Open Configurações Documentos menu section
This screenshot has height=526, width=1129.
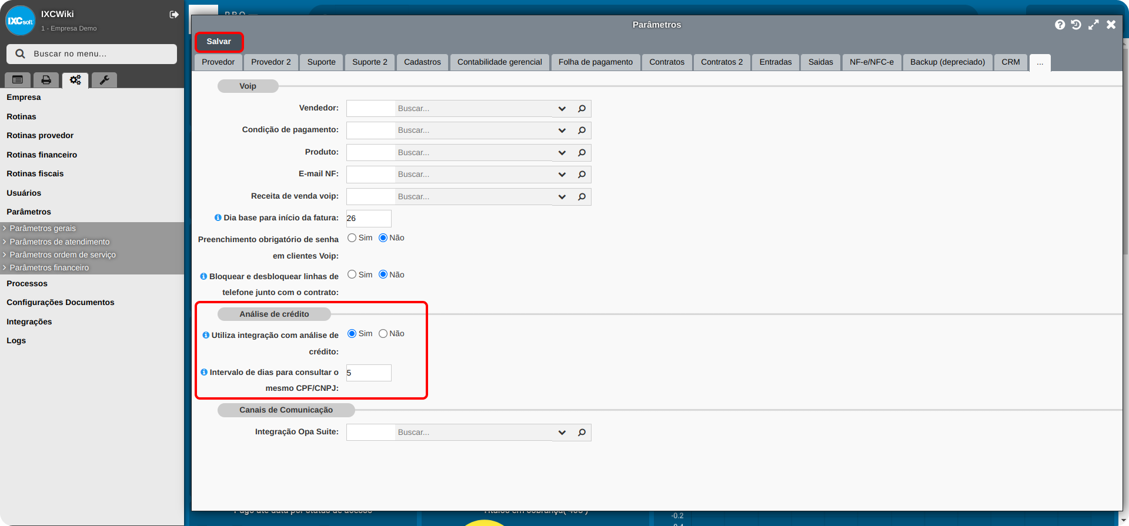point(61,302)
